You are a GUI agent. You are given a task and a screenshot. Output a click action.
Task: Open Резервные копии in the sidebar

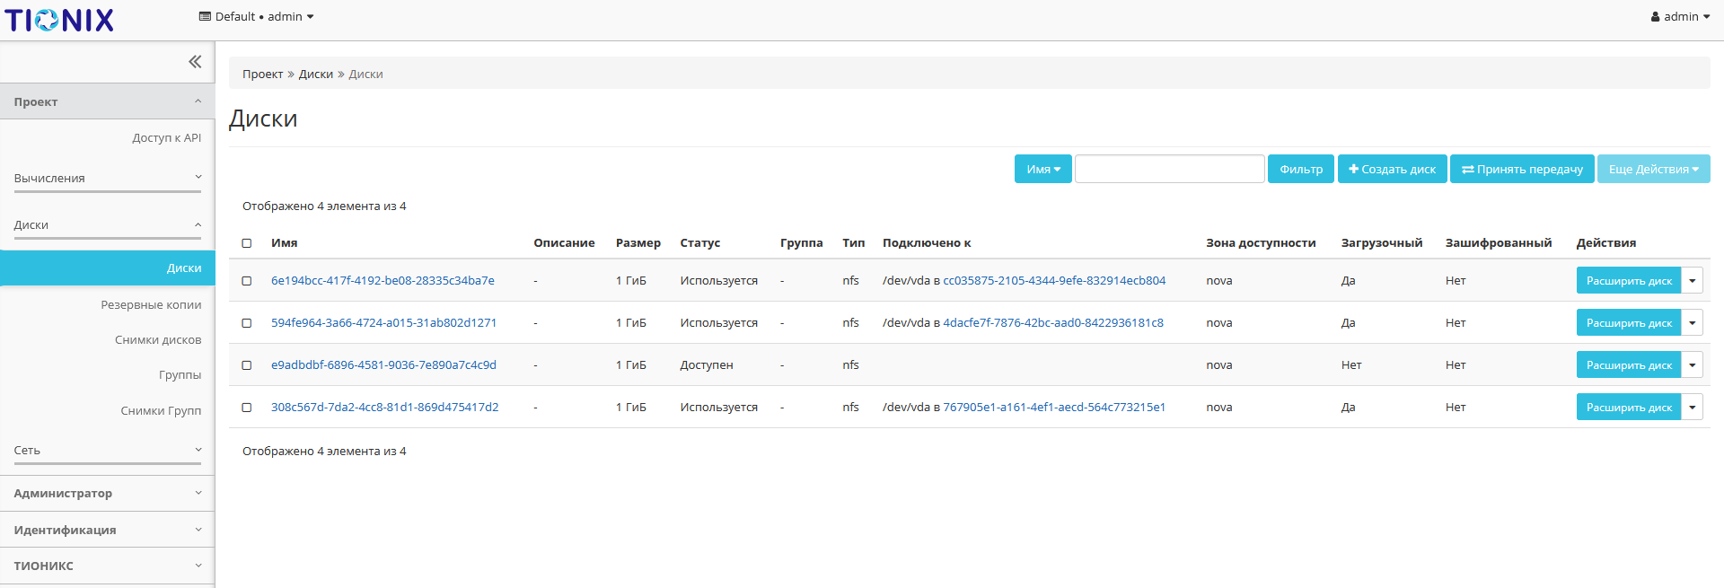pyautogui.click(x=151, y=305)
